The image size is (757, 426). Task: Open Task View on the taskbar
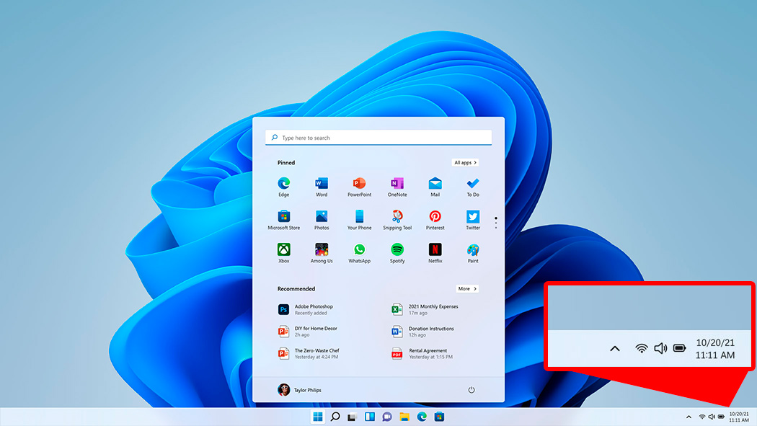352,417
